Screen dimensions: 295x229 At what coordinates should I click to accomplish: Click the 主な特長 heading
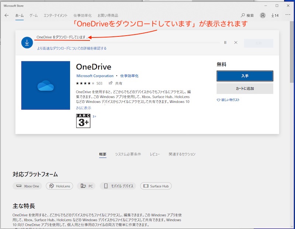click(24, 206)
